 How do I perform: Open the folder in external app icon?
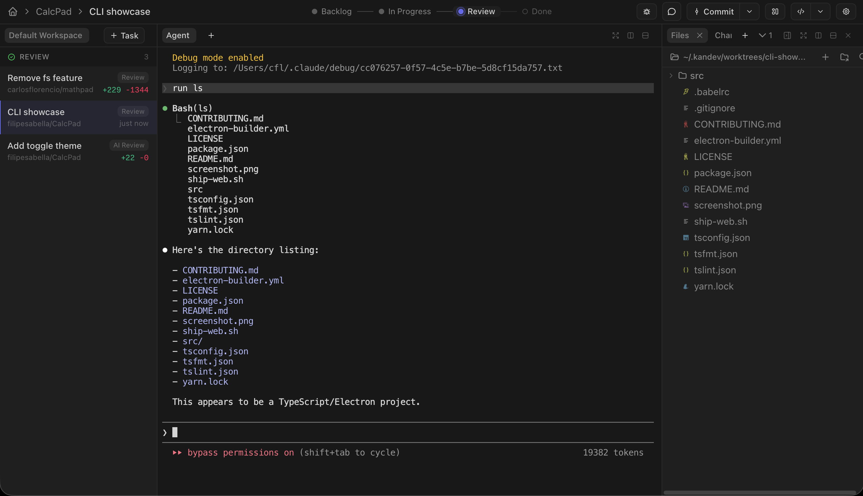click(844, 57)
